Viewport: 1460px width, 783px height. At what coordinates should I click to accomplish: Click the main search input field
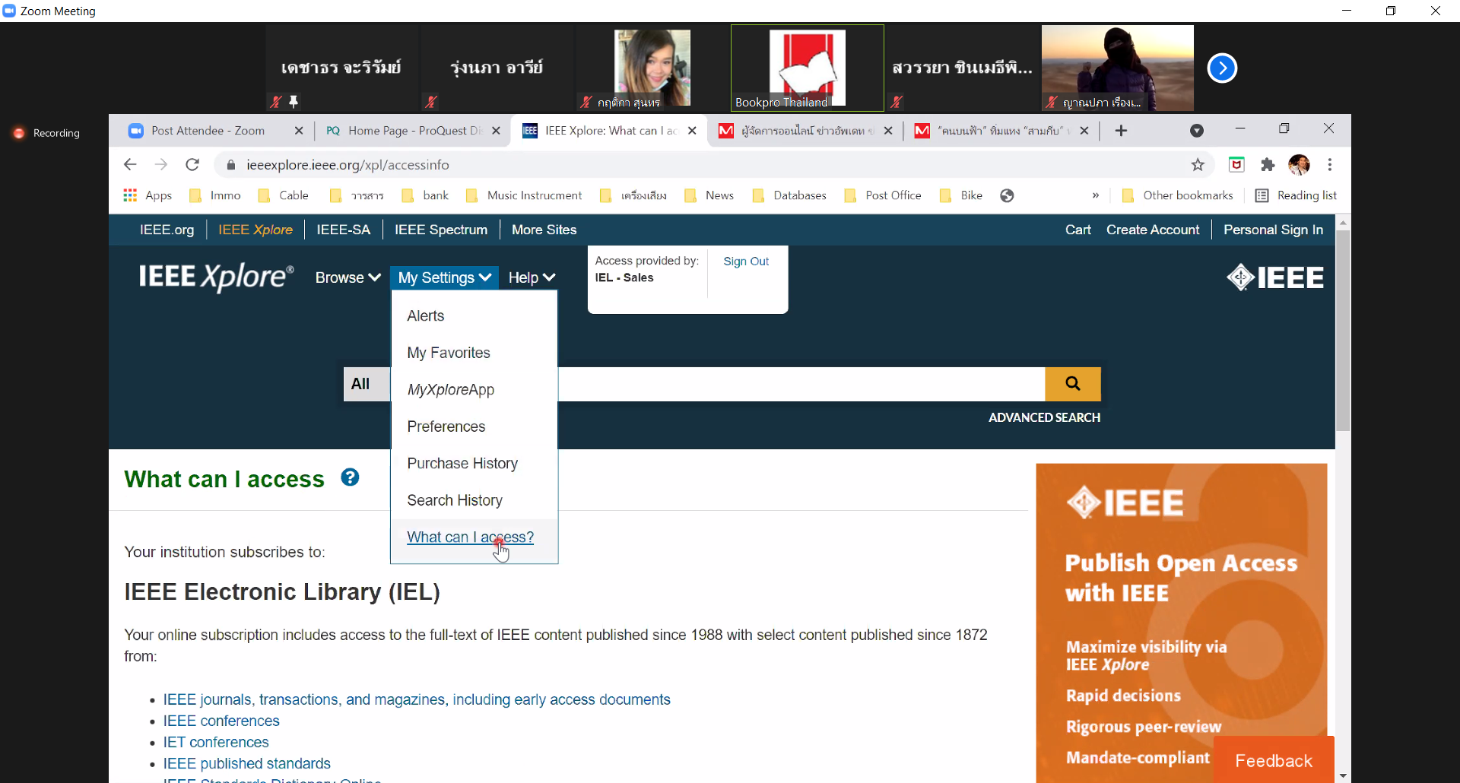(800, 384)
